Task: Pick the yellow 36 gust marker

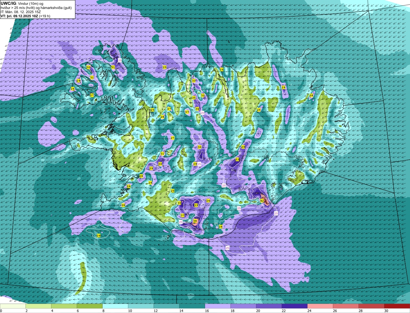Action: pos(197,109)
